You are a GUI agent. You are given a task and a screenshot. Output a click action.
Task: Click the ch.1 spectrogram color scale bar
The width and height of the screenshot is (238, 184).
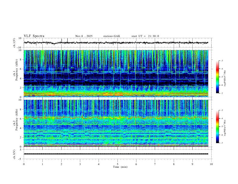(218, 77)
